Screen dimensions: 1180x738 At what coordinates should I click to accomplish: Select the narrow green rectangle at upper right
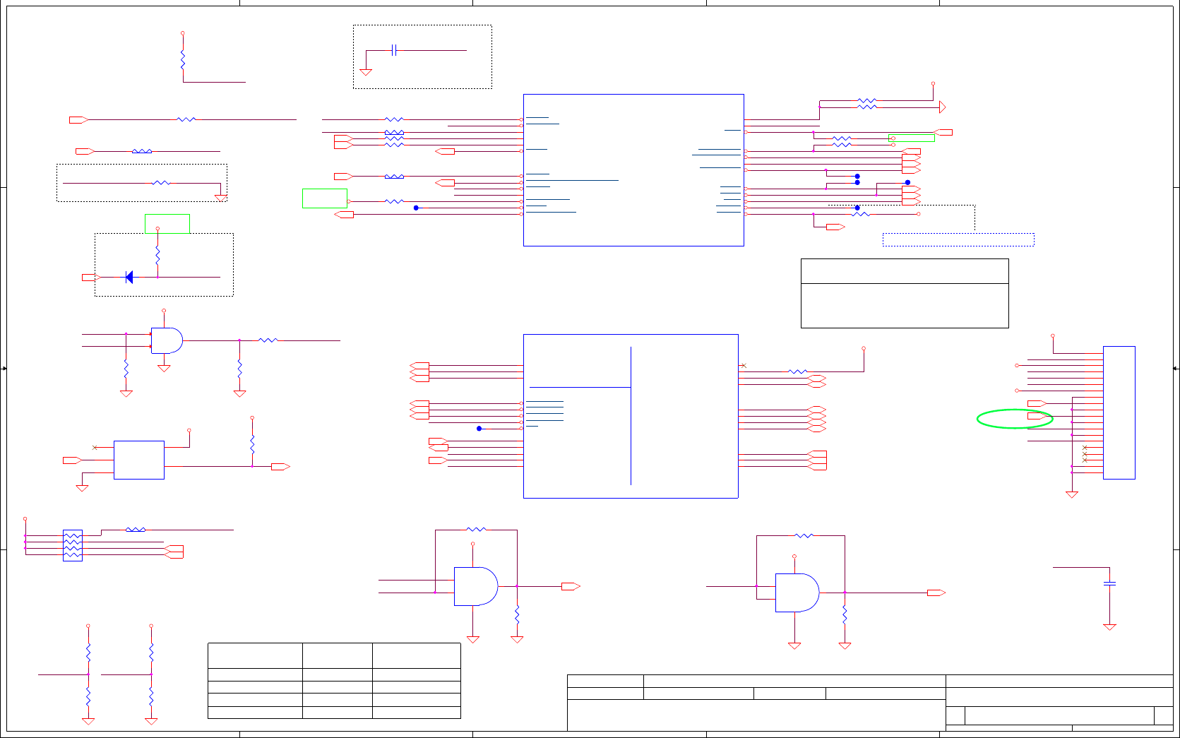[911, 138]
